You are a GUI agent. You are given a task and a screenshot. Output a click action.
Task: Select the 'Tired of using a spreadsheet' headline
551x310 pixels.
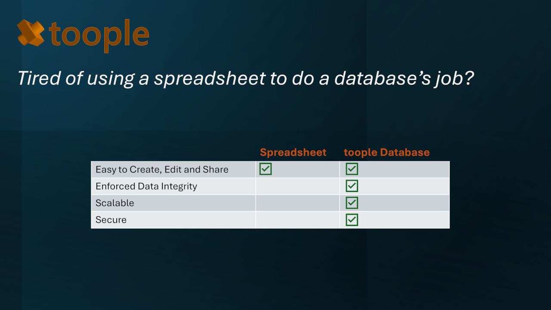click(x=245, y=78)
